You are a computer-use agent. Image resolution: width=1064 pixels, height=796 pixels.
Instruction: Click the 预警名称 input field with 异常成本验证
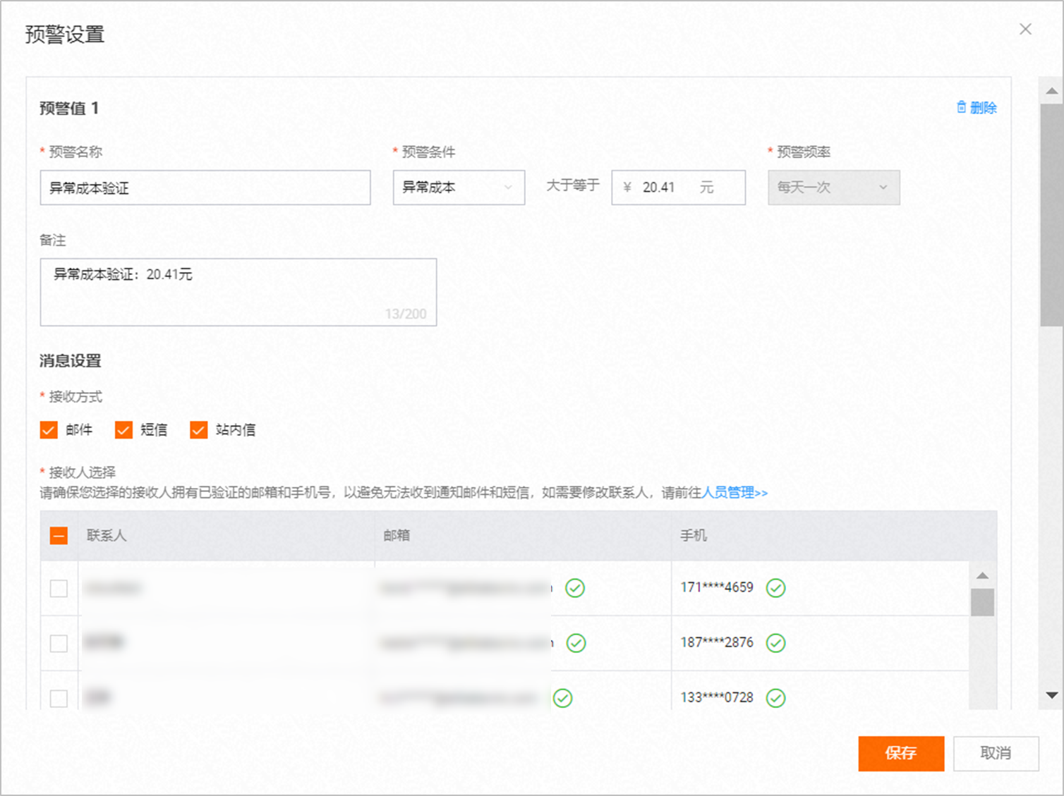pyautogui.click(x=205, y=188)
